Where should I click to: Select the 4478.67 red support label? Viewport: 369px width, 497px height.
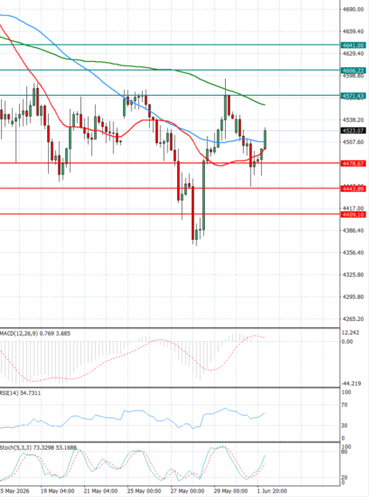click(353, 164)
